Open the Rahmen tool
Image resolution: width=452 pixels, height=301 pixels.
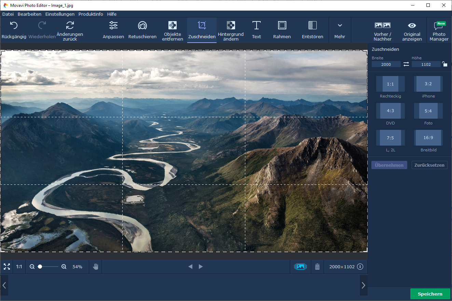[x=282, y=30]
